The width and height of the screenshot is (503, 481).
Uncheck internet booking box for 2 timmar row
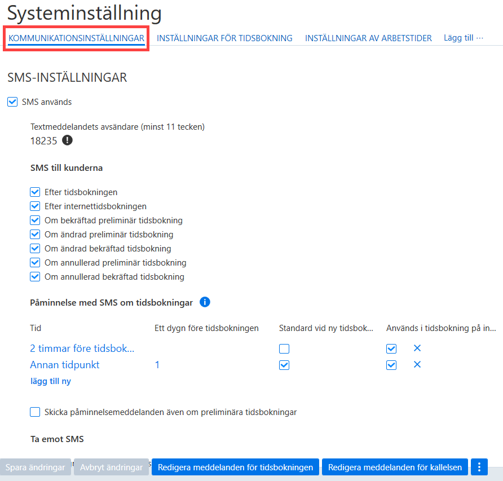pyautogui.click(x=391, y=349)
